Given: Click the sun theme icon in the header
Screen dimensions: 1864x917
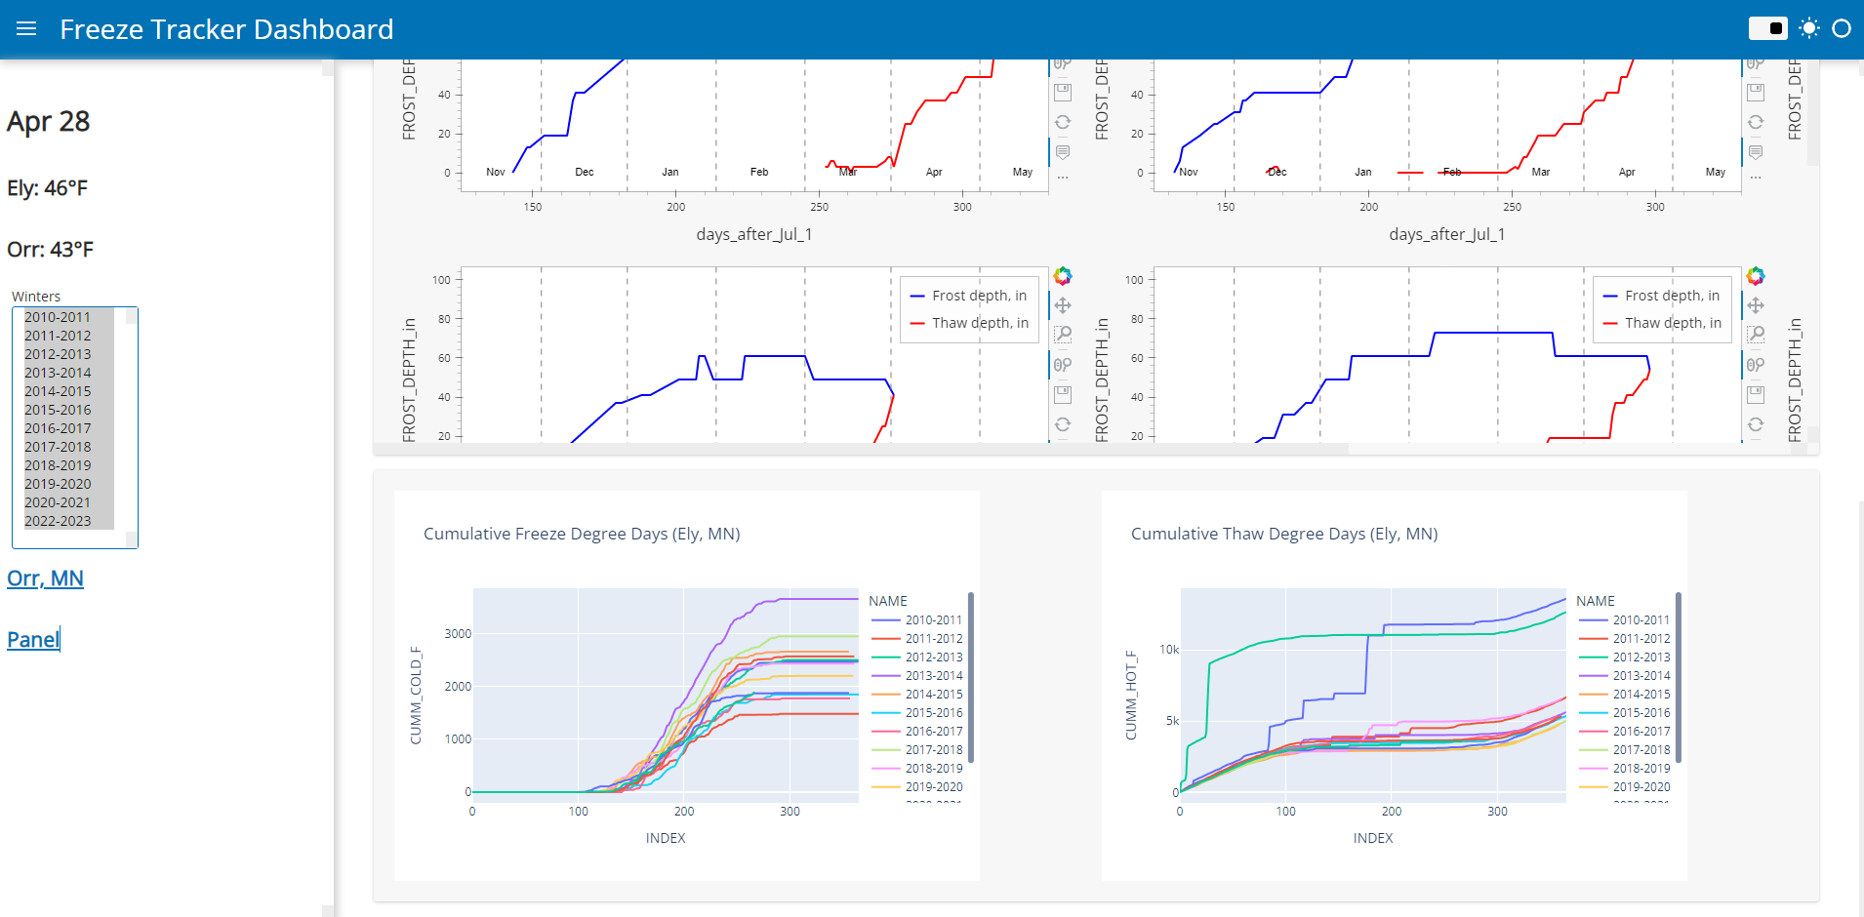Looking at the screenshot, I should coord(1809,28).
